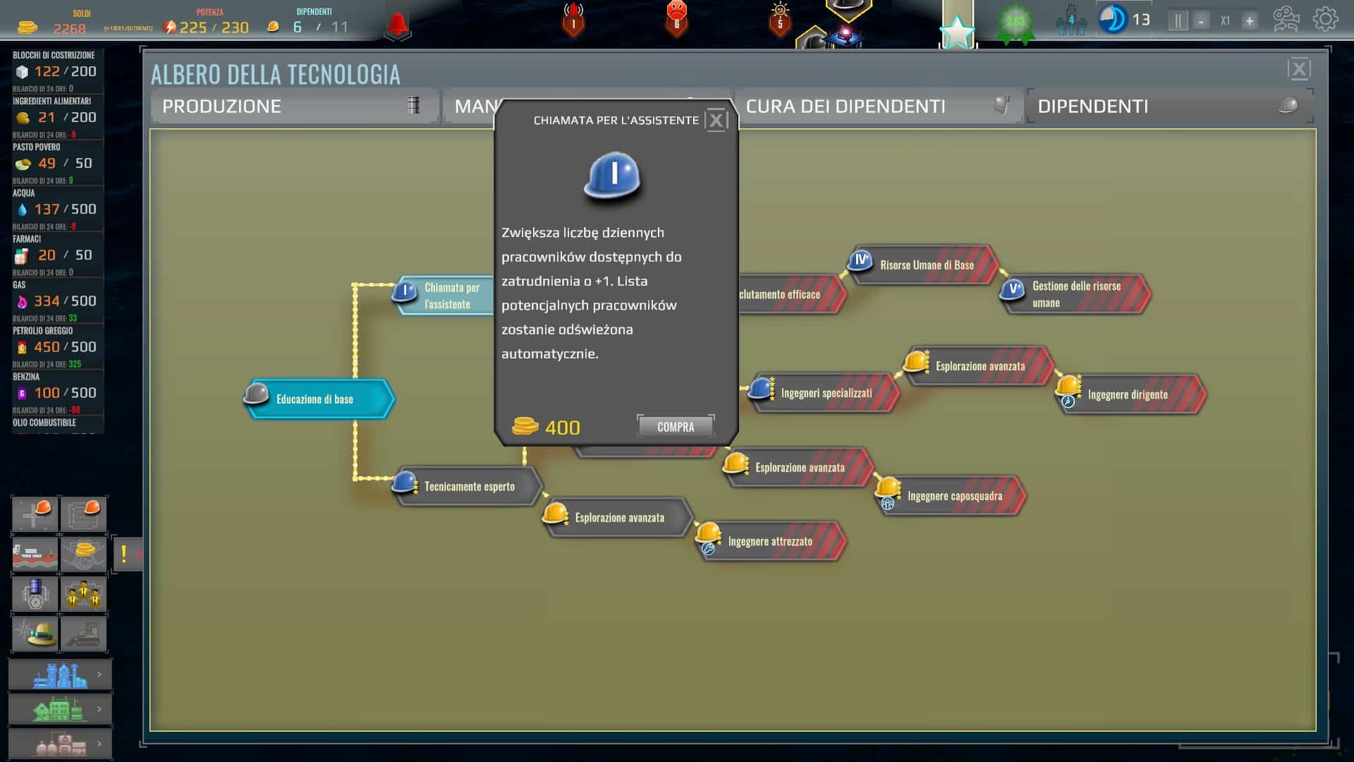Click the star icon in top bar
1354x762 pixels.
958,32
